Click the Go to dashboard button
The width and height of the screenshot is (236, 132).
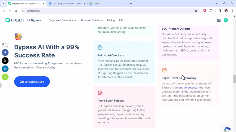[32, 82]
